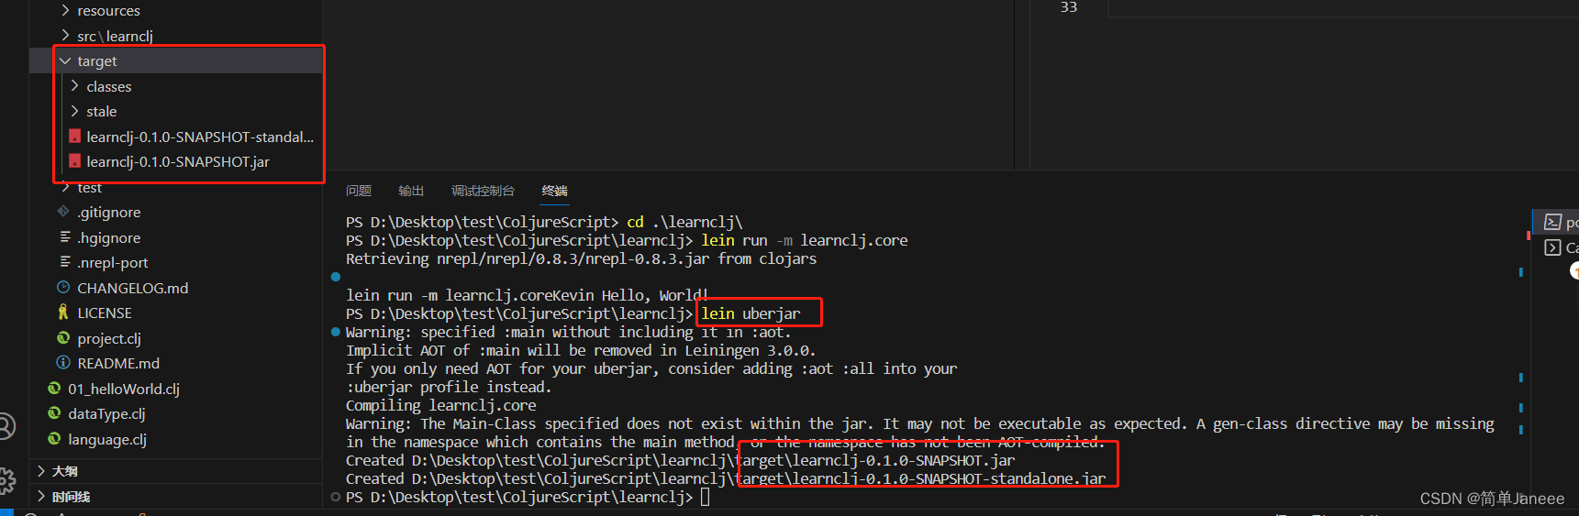This screenshot has width=1579, height=516.
Task: Expand the test folder
Action: 65,187
